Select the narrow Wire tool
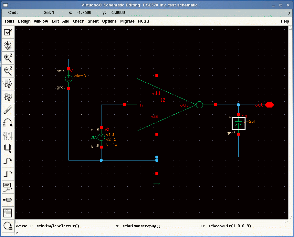This screenshot has height=237, width=294. (8, 161)
